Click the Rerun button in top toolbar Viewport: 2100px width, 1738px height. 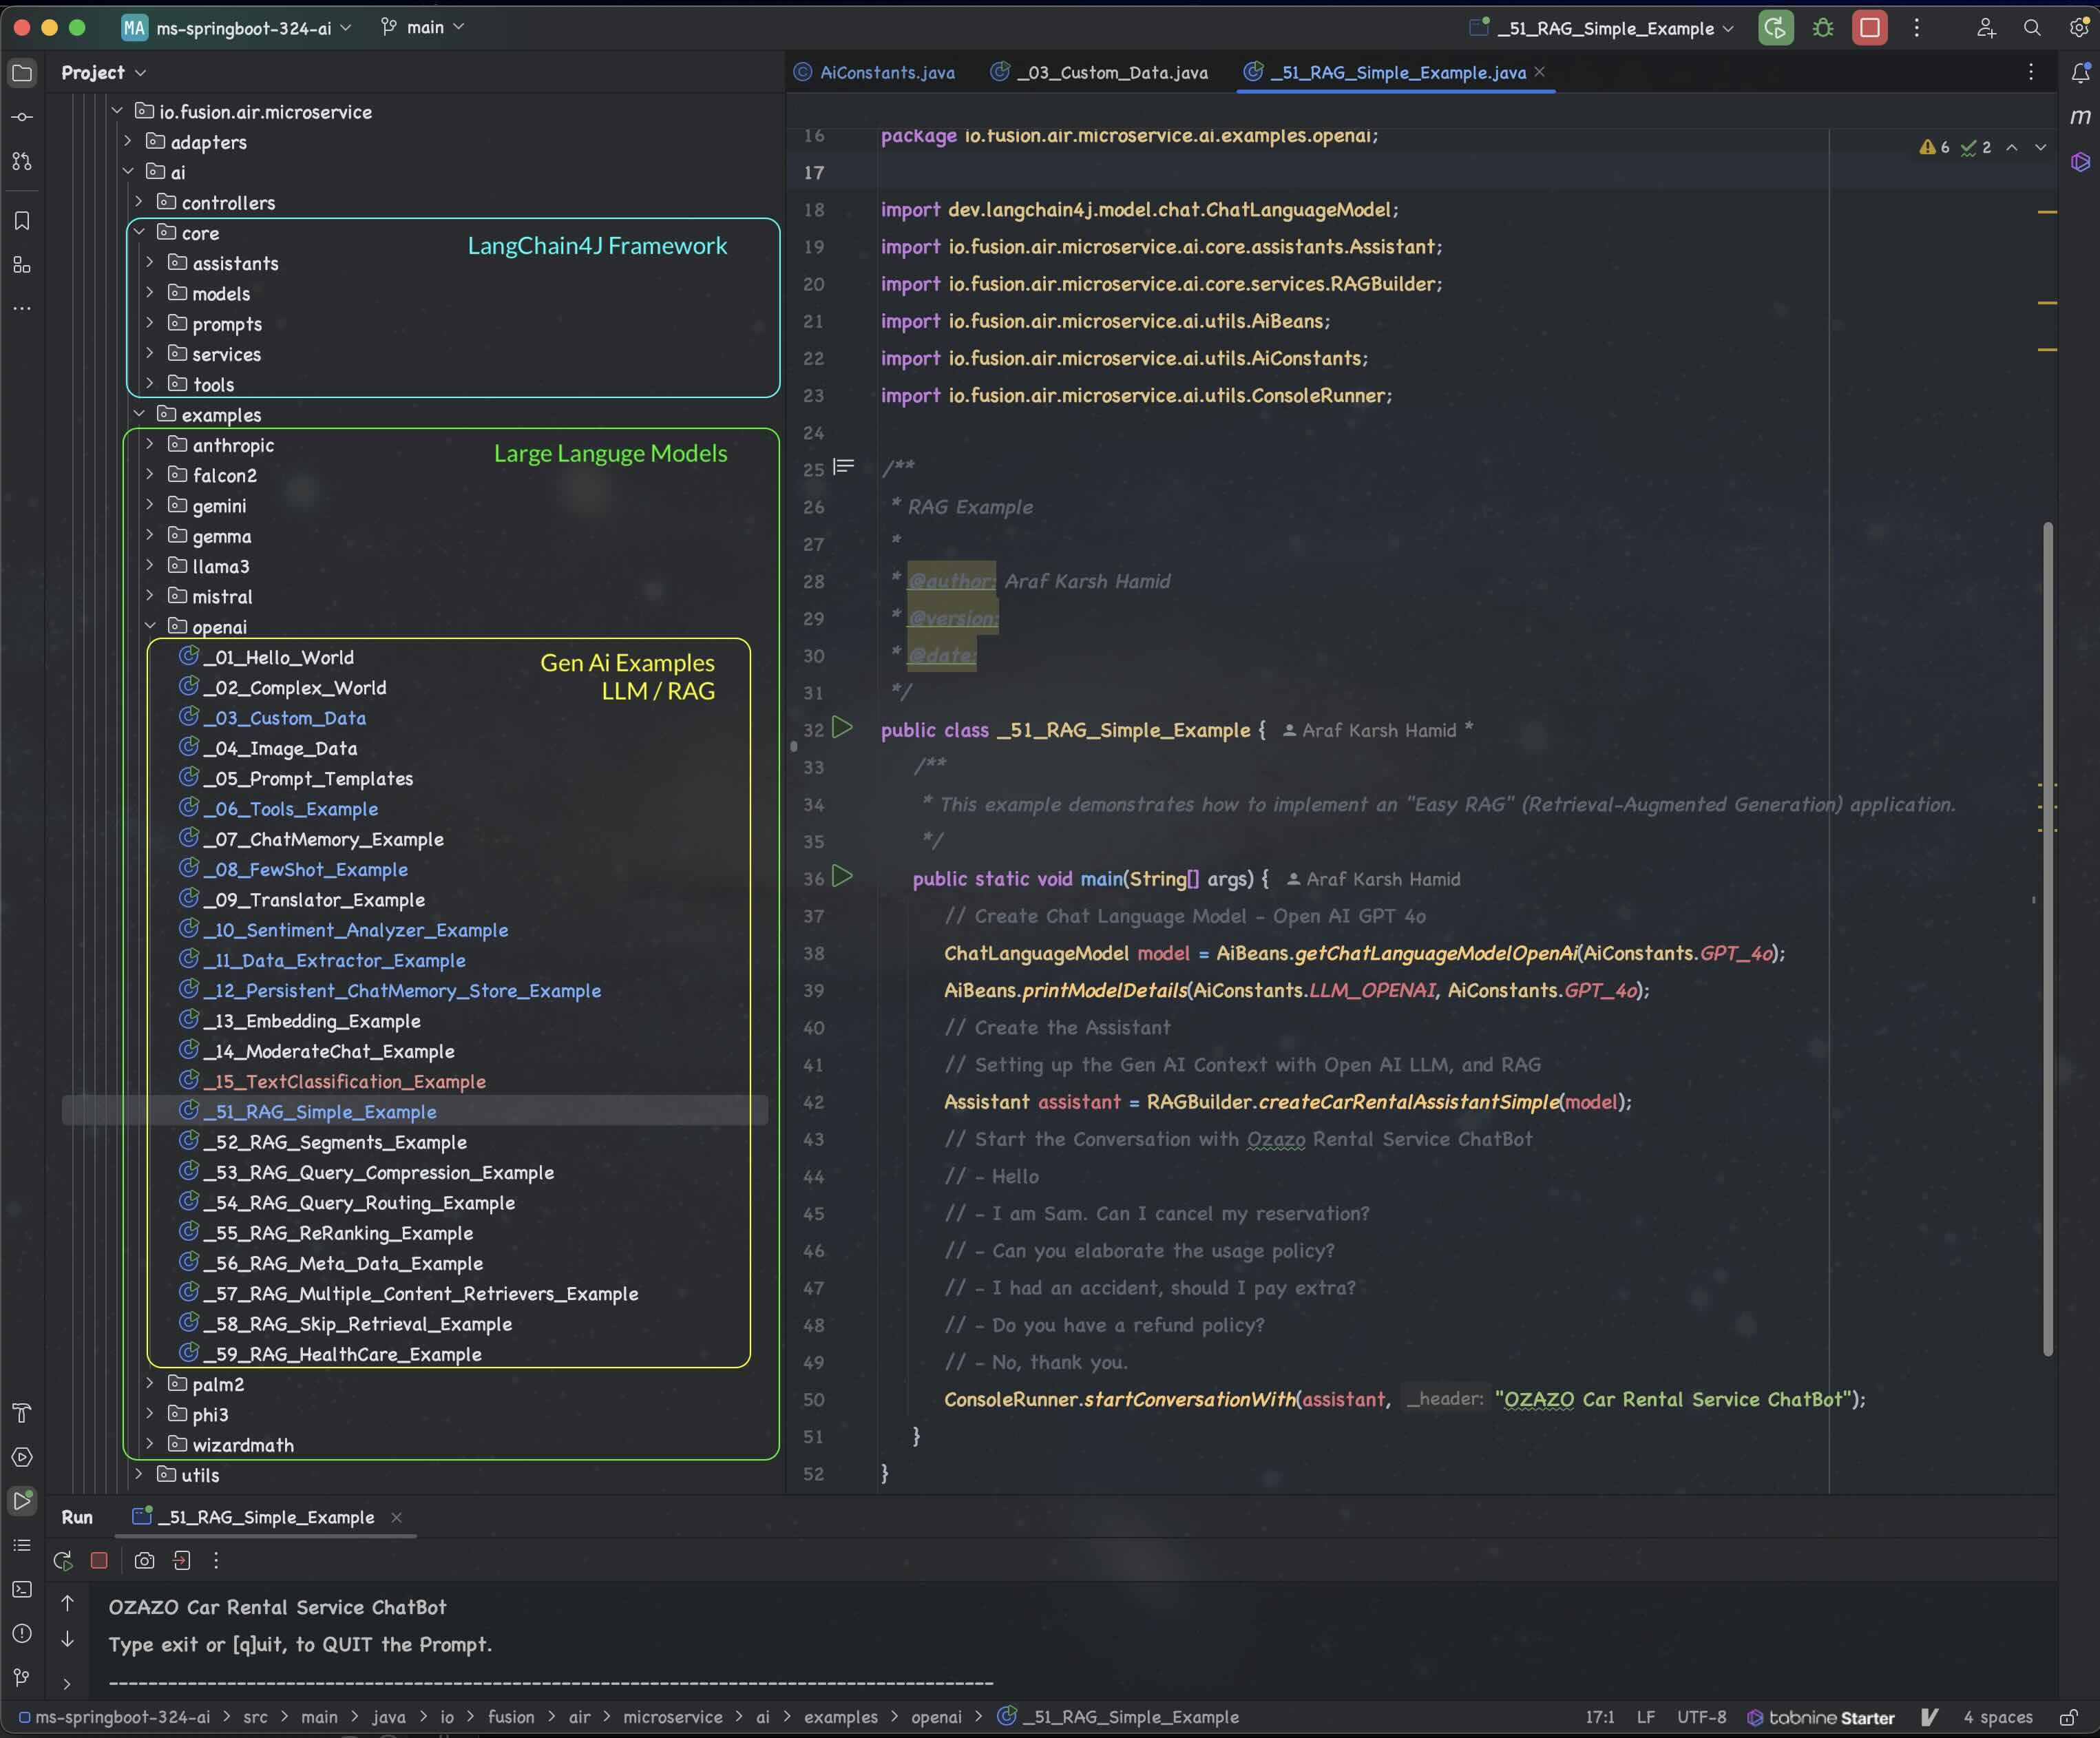coord(1775,28)
